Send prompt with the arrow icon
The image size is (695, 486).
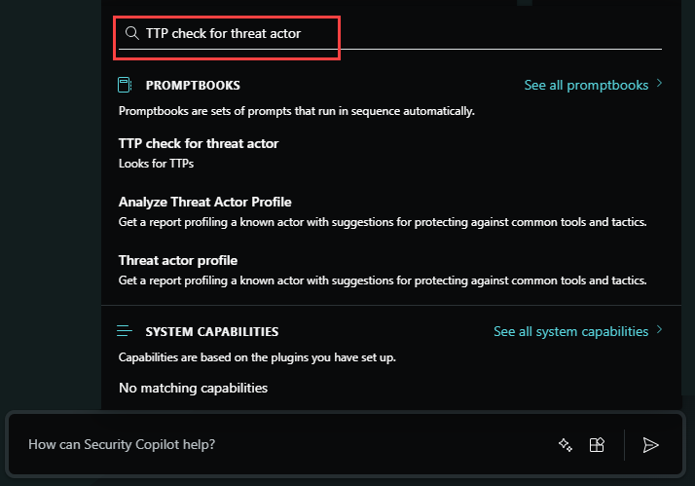click(650, 444)
